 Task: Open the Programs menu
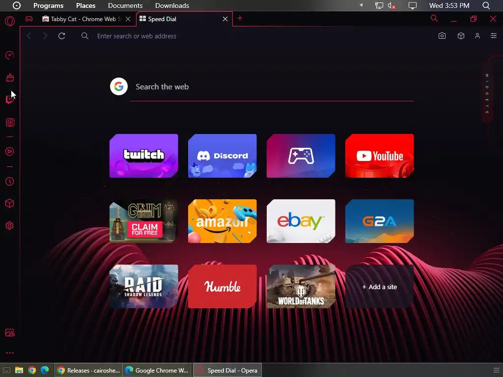coord(49,5)
